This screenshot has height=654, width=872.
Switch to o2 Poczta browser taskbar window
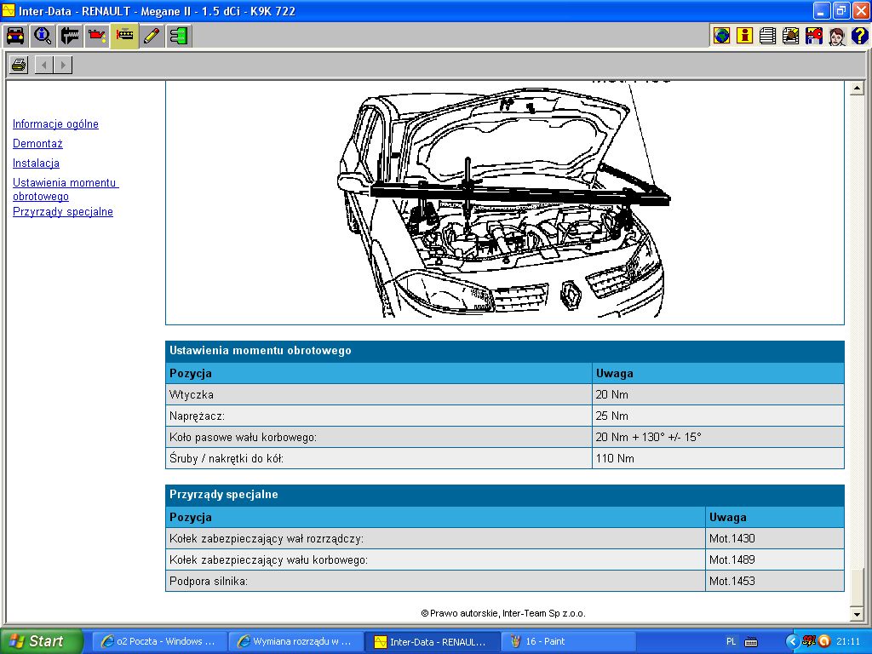click(x=159, y=642)
